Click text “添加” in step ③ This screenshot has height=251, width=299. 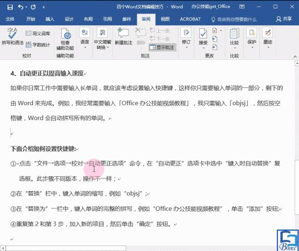click(255, 208)
